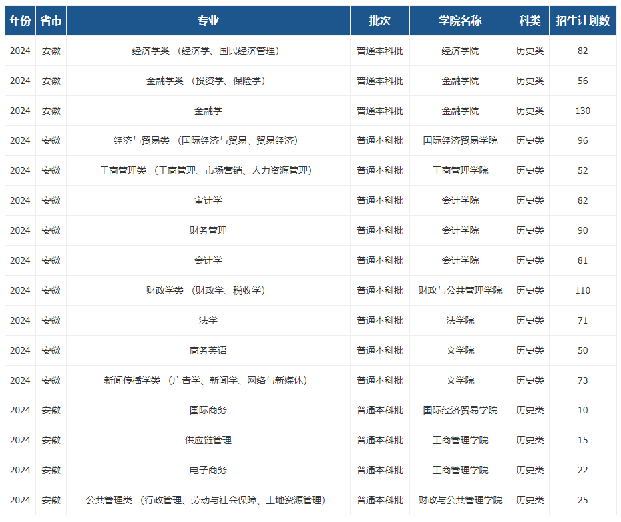Click 2024 in the 经济学类 row
Viewport: 621px width, 522px height.
[20, 51]
